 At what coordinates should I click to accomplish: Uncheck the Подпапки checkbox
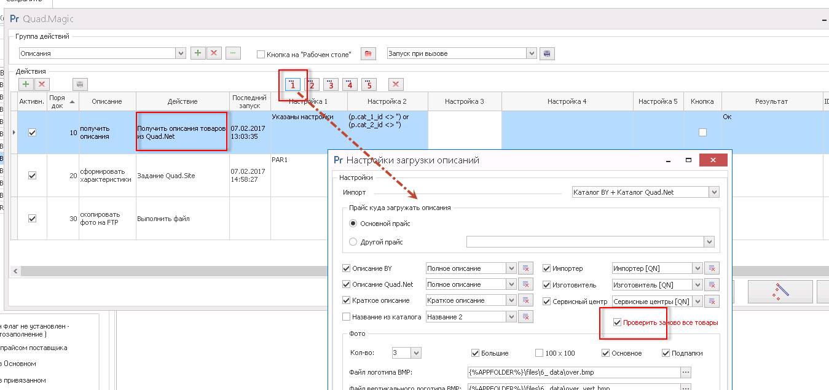tap(666, 353)
